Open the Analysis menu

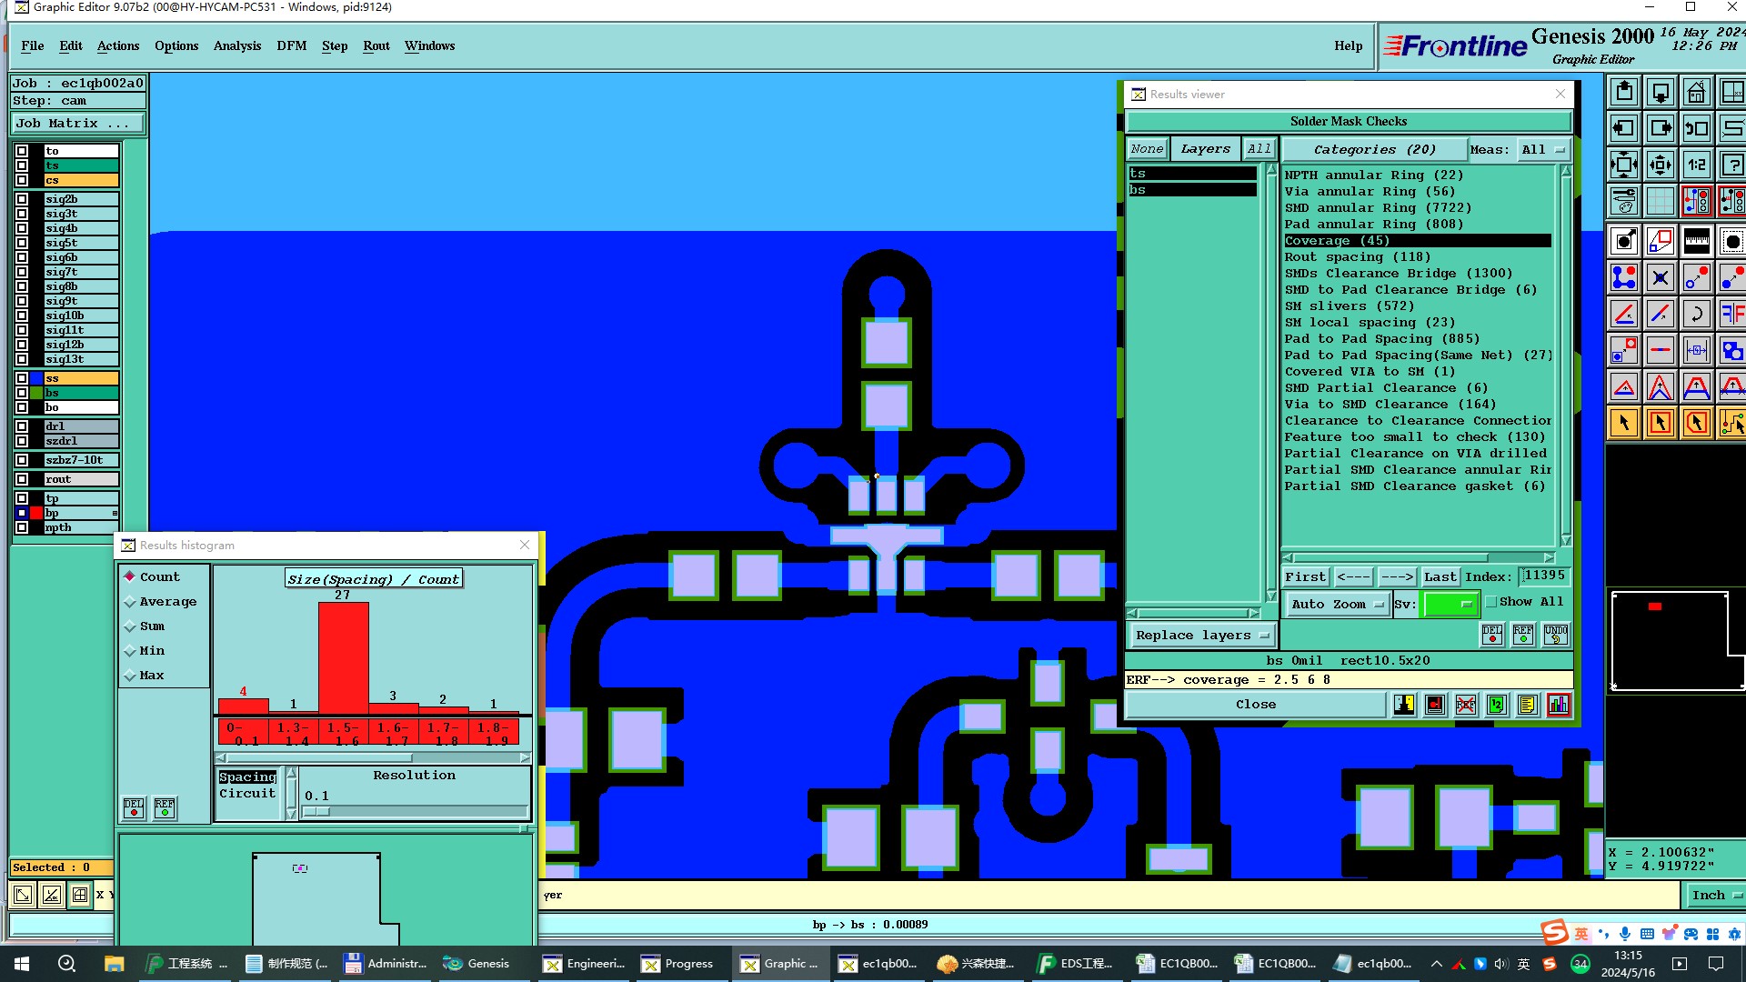click(236, 45)
